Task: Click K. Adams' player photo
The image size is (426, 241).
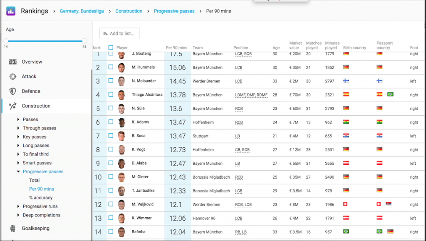Action: [121, 122]
